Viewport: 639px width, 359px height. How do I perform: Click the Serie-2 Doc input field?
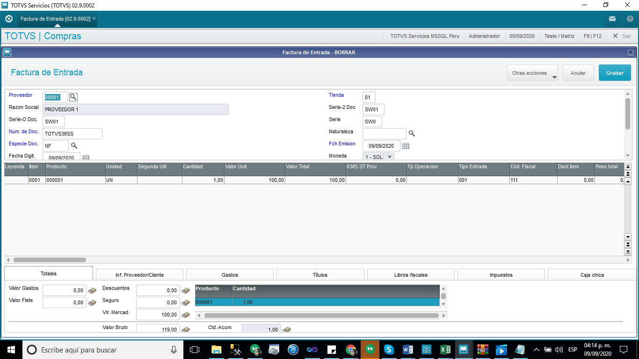(x=373, y=109)
